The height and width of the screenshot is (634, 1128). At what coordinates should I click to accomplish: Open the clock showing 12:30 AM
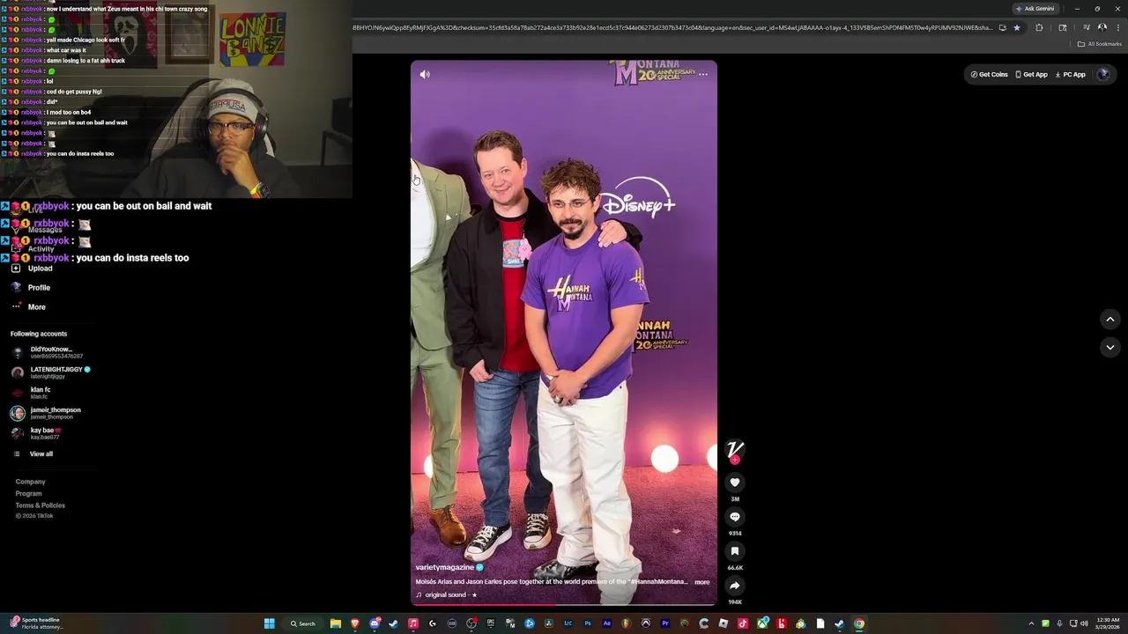1108,623
